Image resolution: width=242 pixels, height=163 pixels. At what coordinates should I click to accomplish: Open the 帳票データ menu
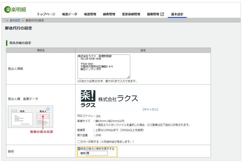coord(70,14)
